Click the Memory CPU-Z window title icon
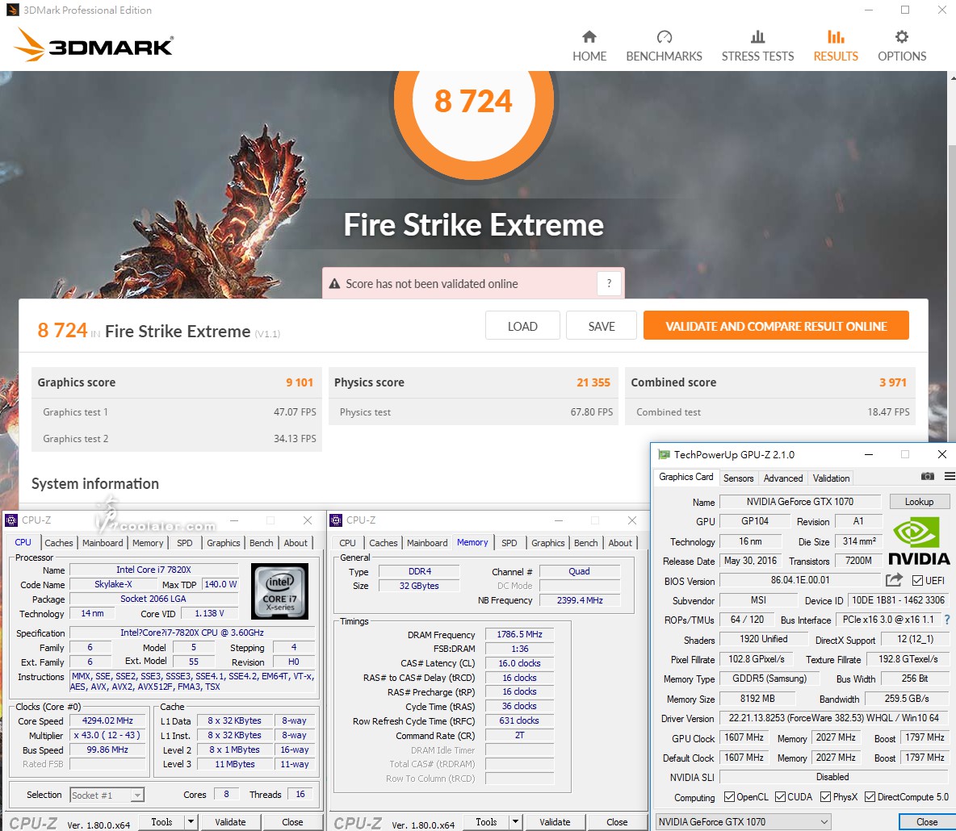The height and width of the screenshot is (831, 956). (x=335, y=520)
